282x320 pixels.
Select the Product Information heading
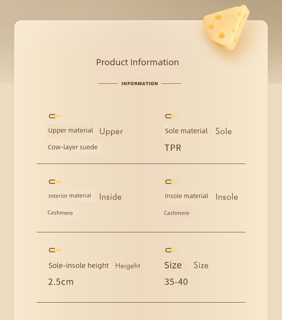tap(138, 62)
